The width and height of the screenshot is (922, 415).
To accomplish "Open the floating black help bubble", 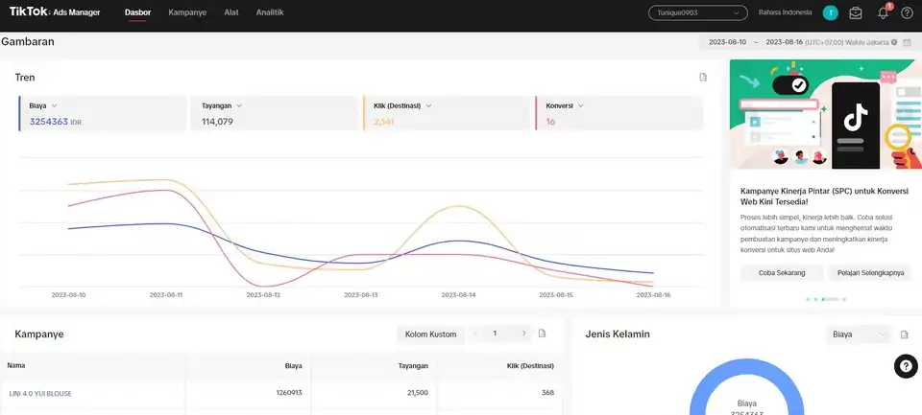I will 906,366.
